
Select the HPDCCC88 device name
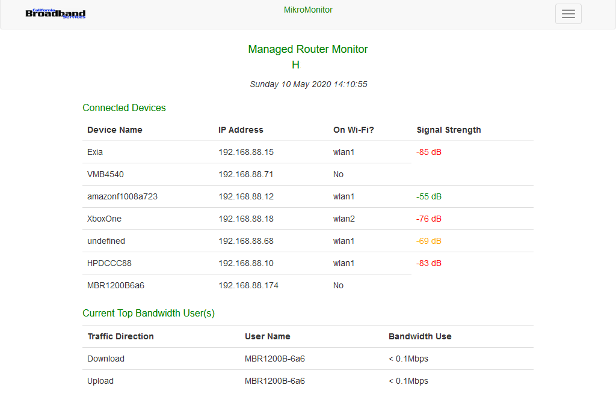point(109,263)
